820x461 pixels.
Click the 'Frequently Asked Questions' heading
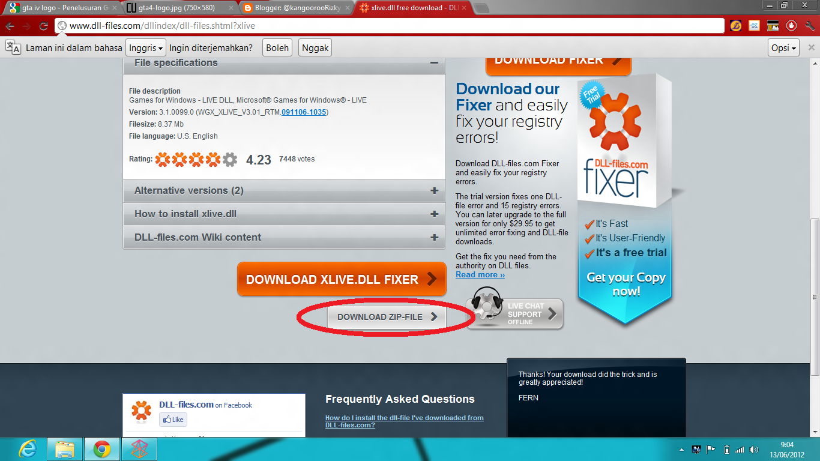[400, 399]
